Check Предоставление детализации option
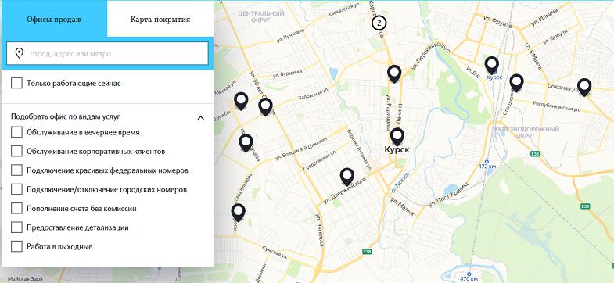 point(16,227)
